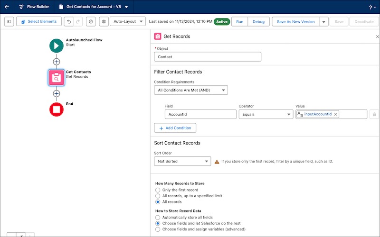
Task: Click the Flow Builder logo icon
Action: (21, 7)
